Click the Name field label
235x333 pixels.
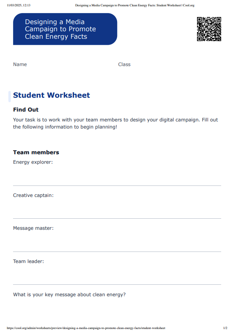(x=20, y=64)
